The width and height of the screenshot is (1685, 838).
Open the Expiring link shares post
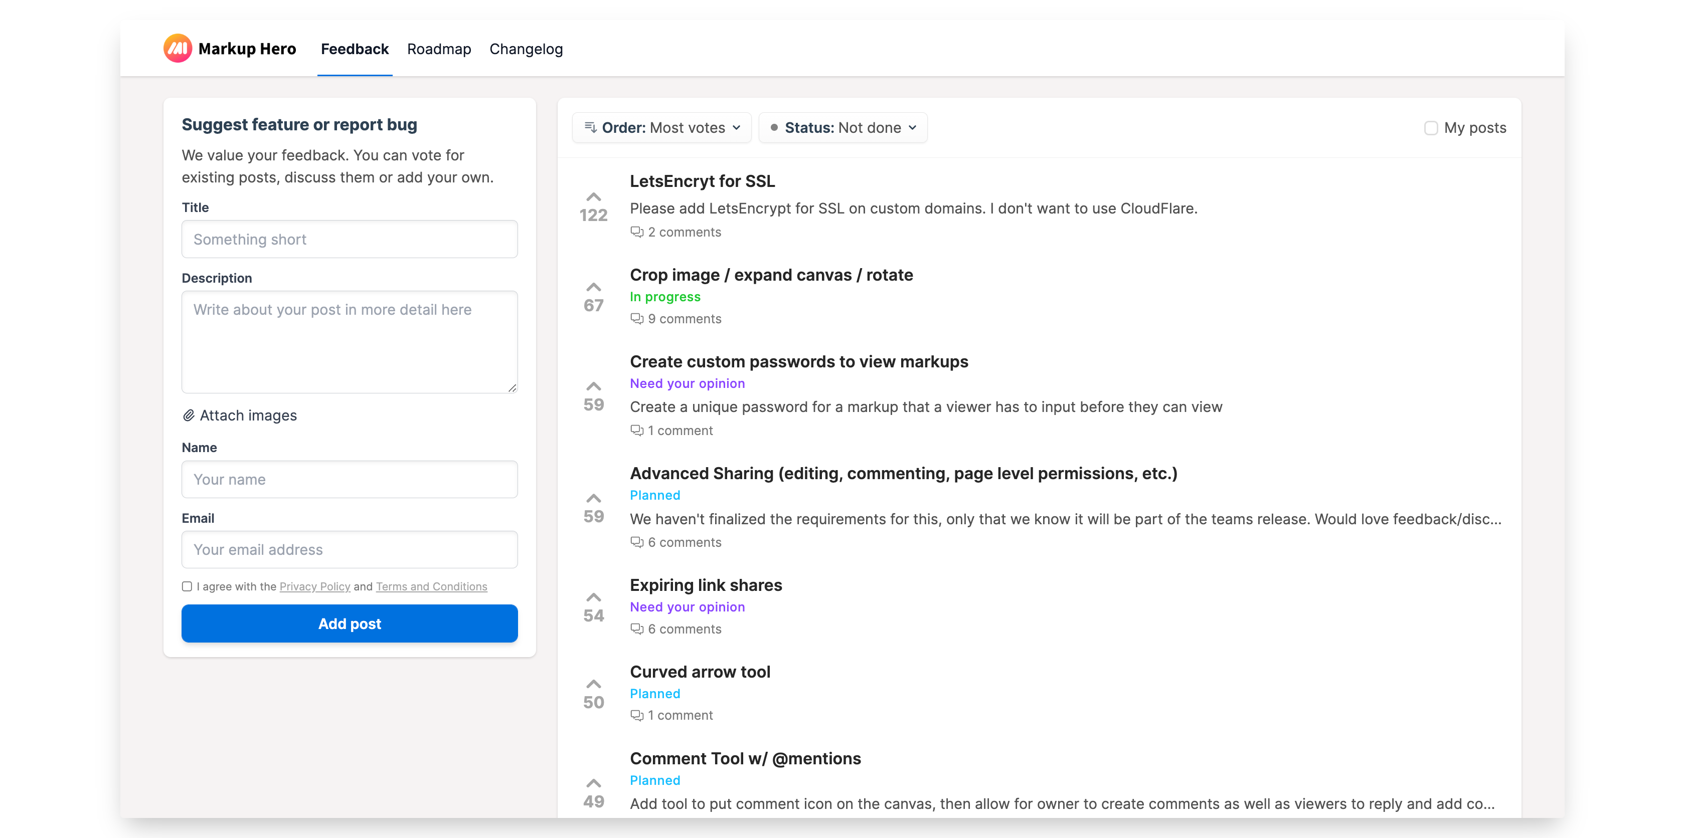coord(706,585)
